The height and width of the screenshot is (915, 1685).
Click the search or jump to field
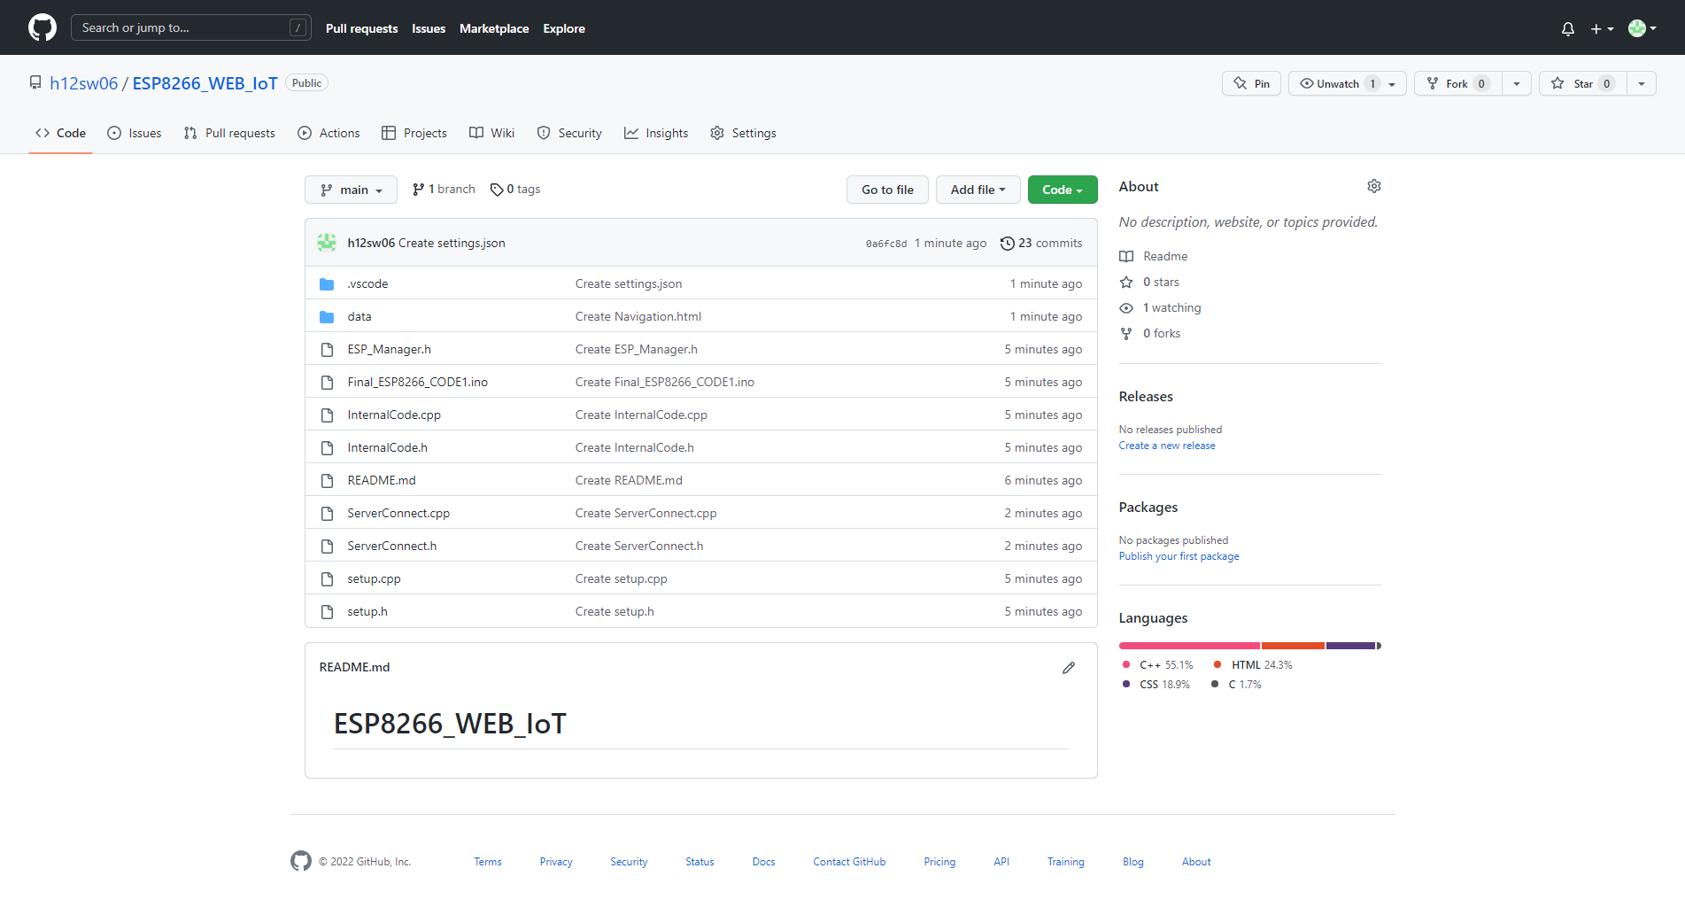(x=191, y=27)
